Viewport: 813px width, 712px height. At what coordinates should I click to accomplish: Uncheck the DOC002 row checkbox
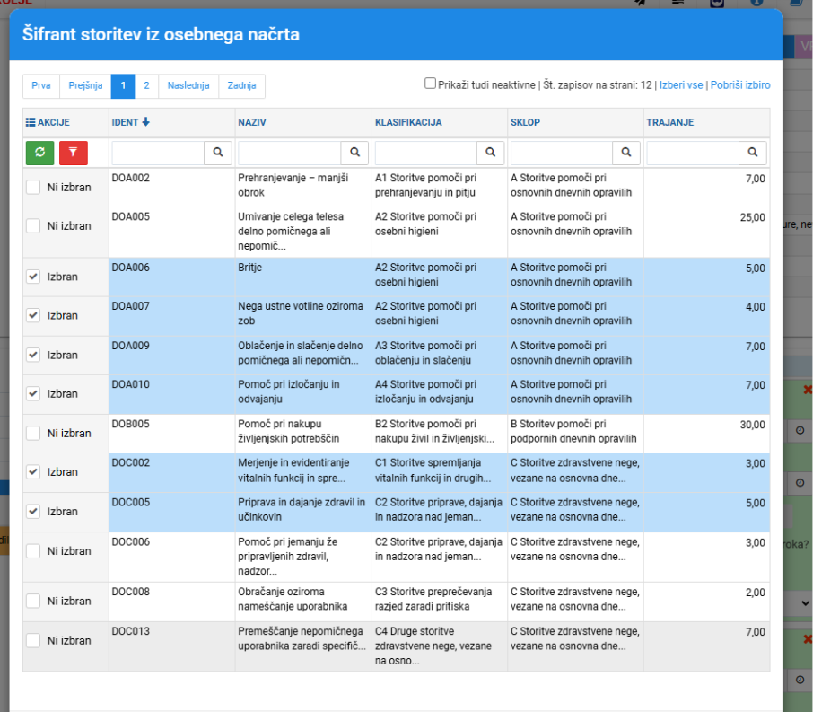pyautogui.click(x=33, y=471)
